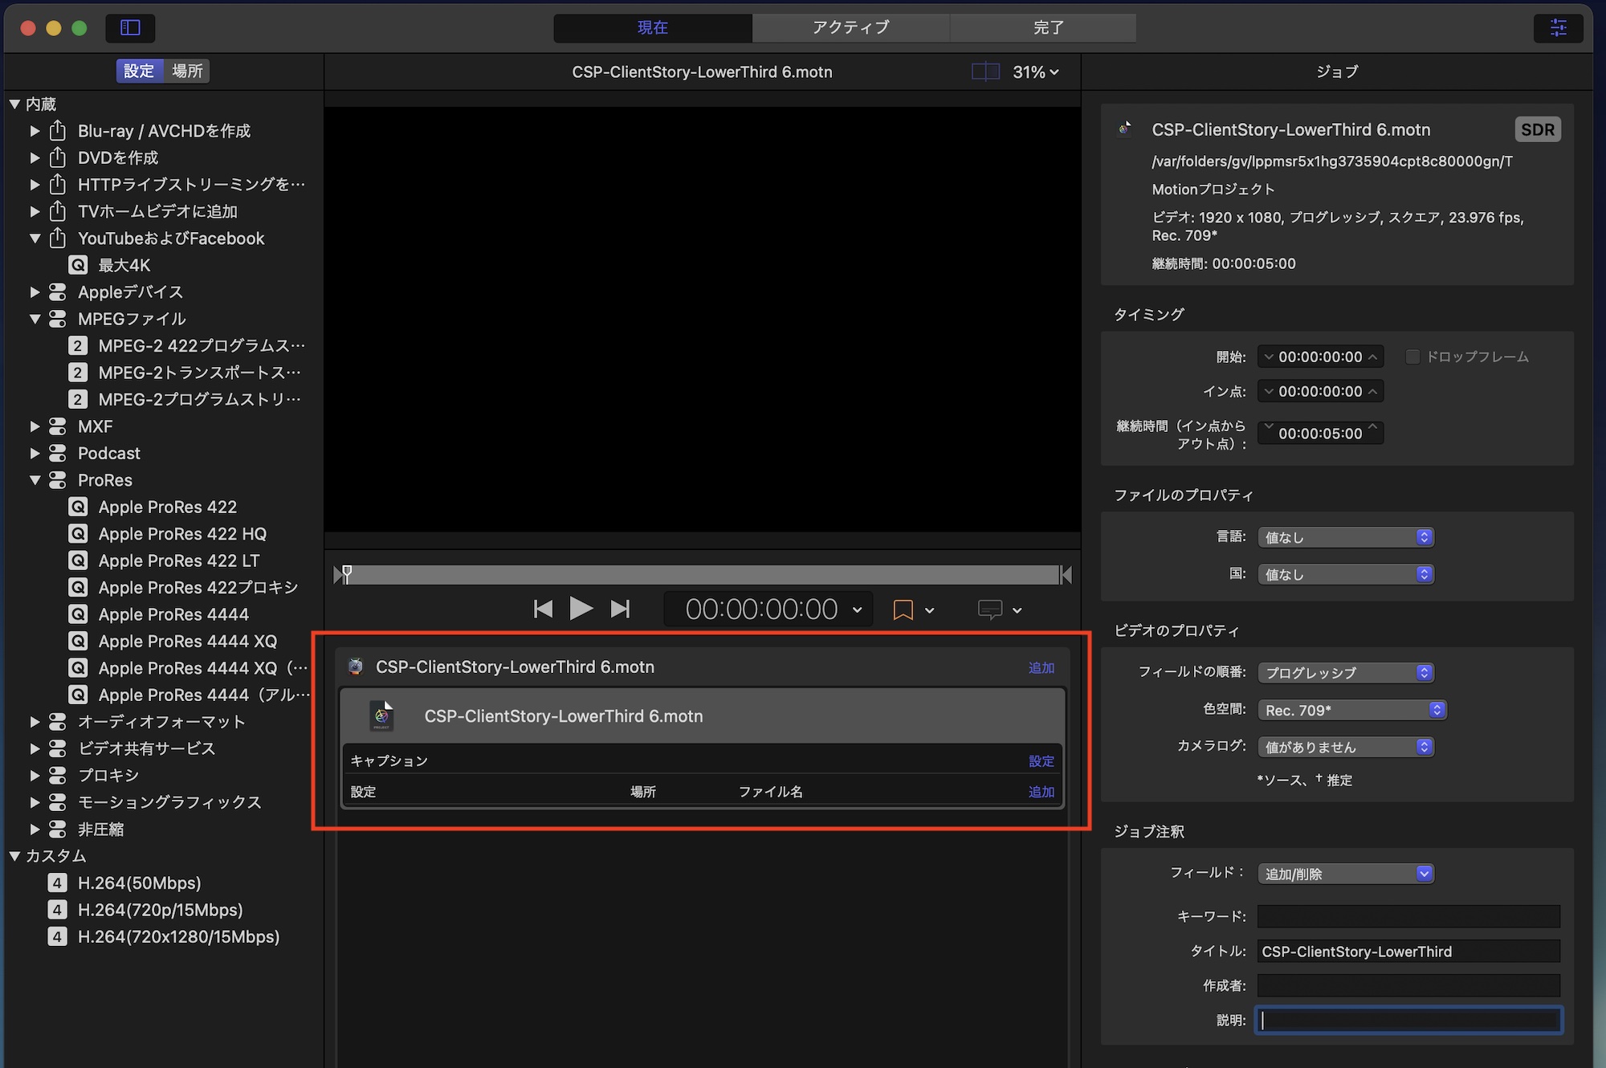1606x1068 pixels.
Task: Click the orange marker bookmark icon
Action: click(x=903, y=610)
